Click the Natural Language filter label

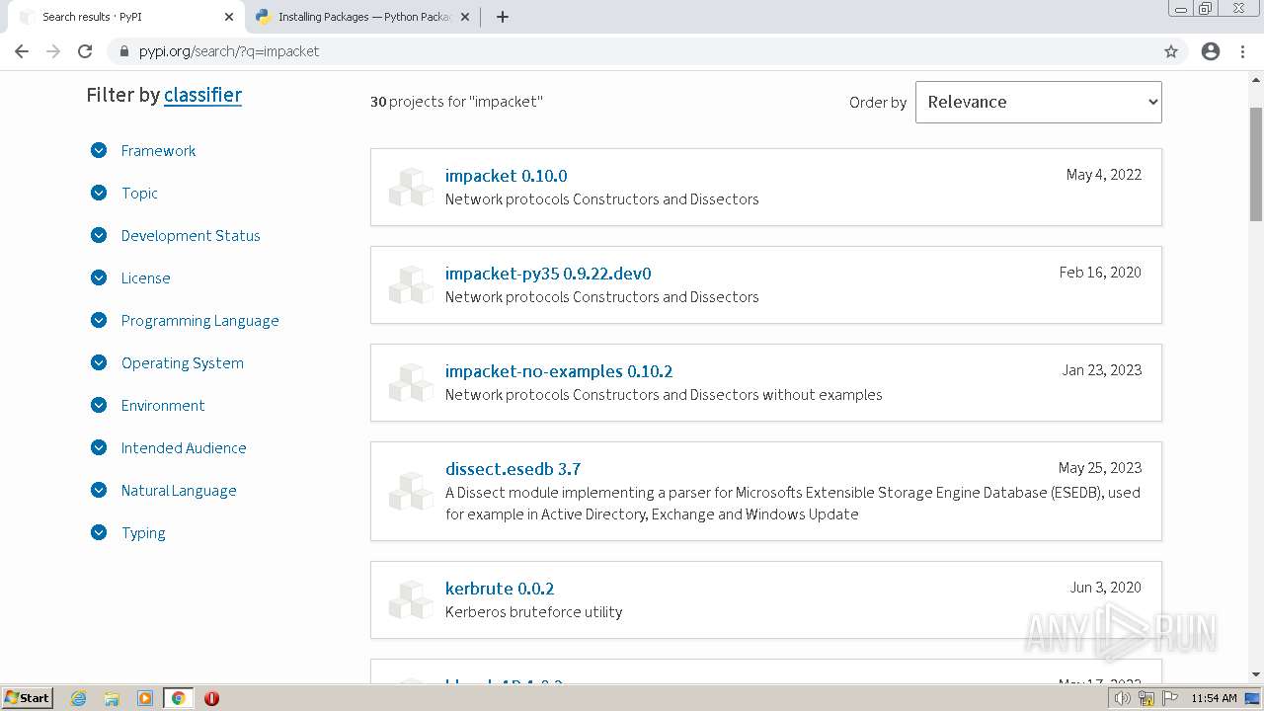tap(179, 491)
